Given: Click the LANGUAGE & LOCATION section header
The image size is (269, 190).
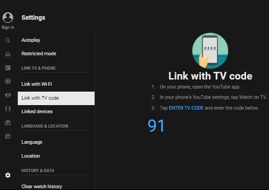Looking at the screenshot, I should tap(45, 126).
